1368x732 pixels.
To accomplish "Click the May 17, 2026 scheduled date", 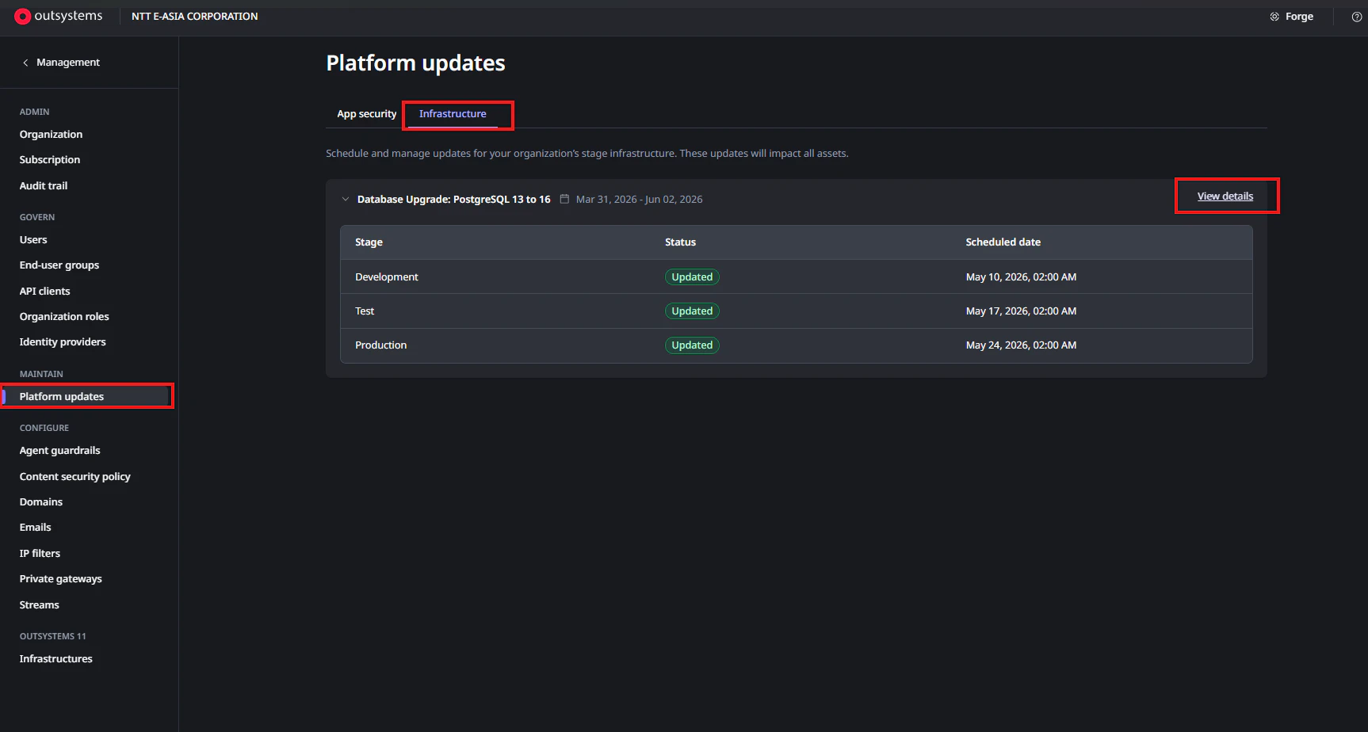I will coord(1022,311).
